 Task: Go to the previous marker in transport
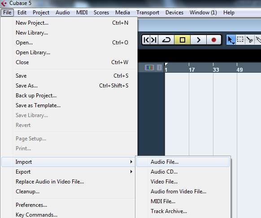[x=146, y=40]
